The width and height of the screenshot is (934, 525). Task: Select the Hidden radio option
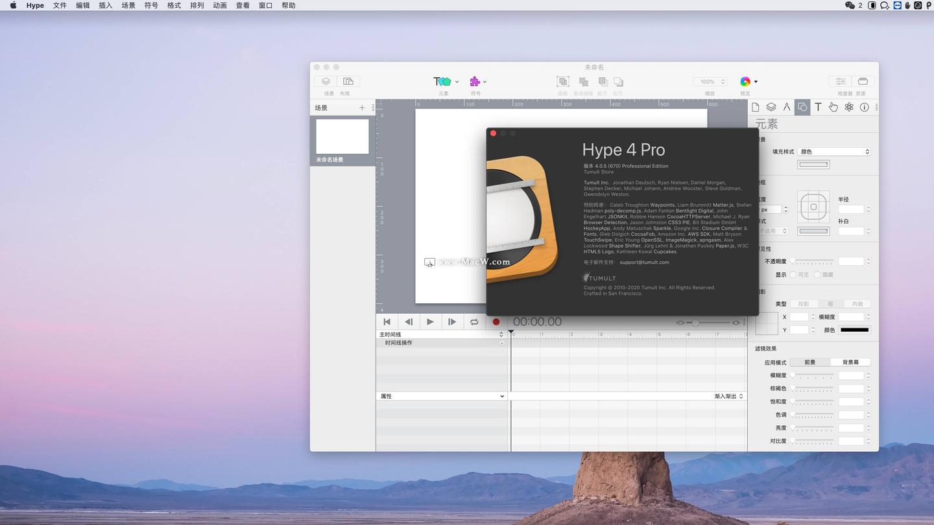pyautogui.click(x=817, y=275)
